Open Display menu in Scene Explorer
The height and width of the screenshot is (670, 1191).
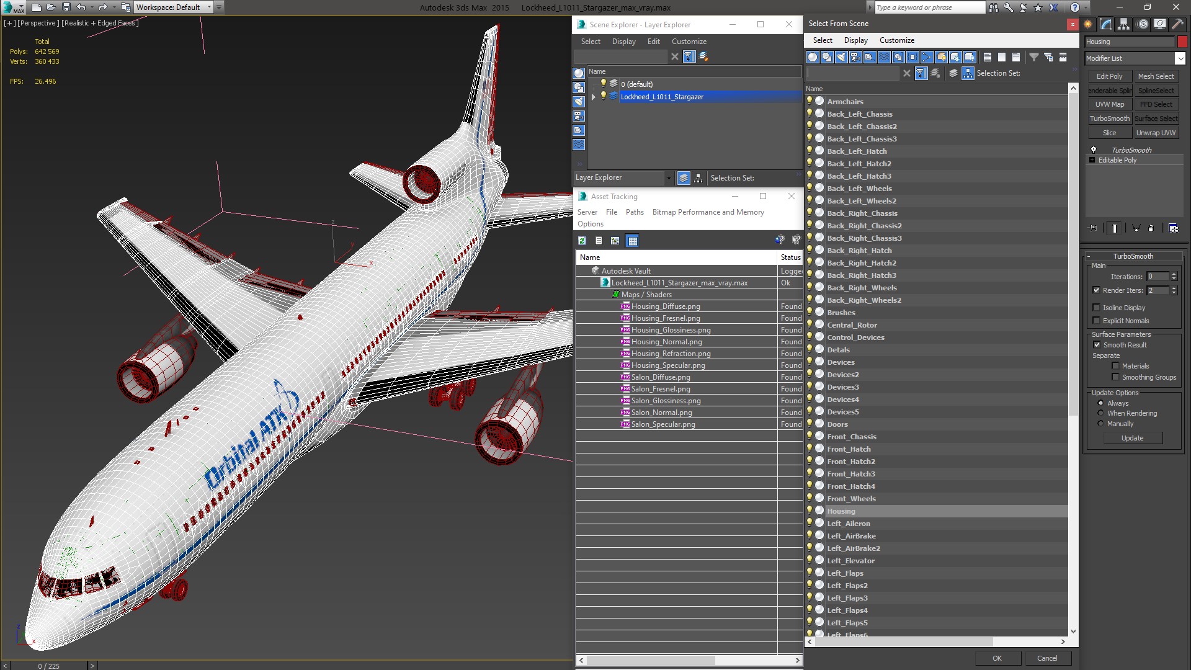pyautogui.click(x=623, y=42)
